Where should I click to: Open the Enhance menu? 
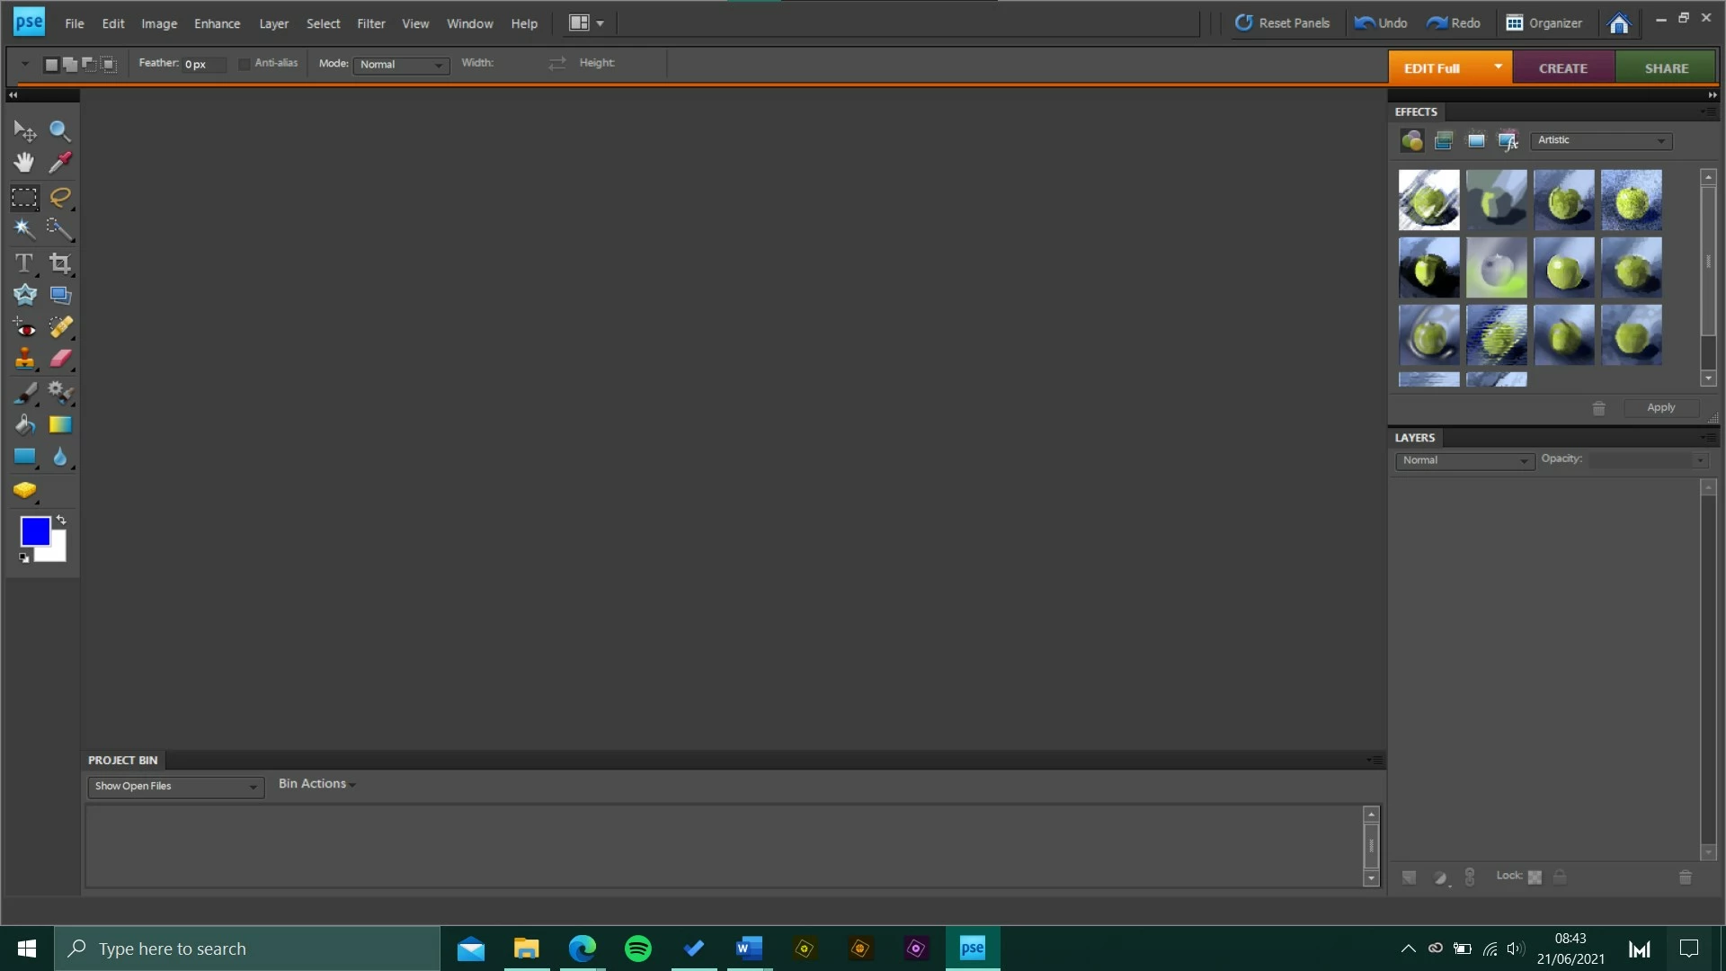[217, 23]
